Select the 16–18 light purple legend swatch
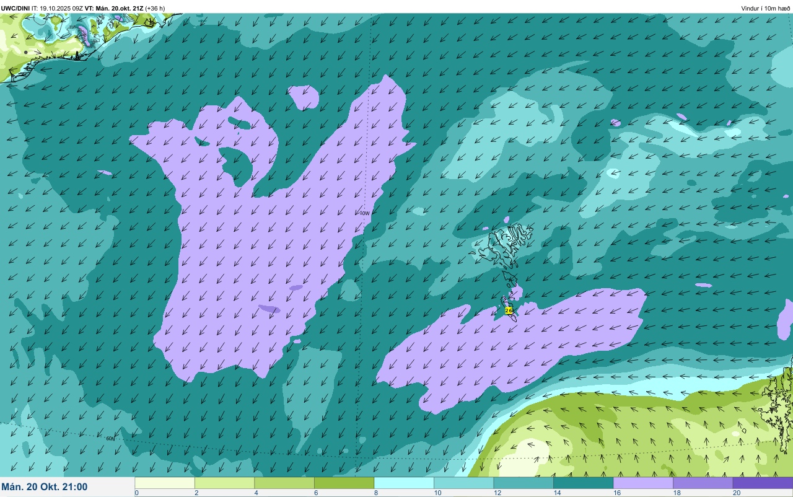The image size is (793, 497). [x=643, y=483]
